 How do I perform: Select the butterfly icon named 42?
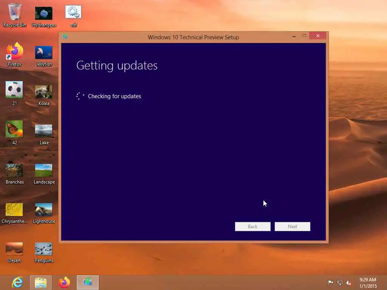coord(14,133)
